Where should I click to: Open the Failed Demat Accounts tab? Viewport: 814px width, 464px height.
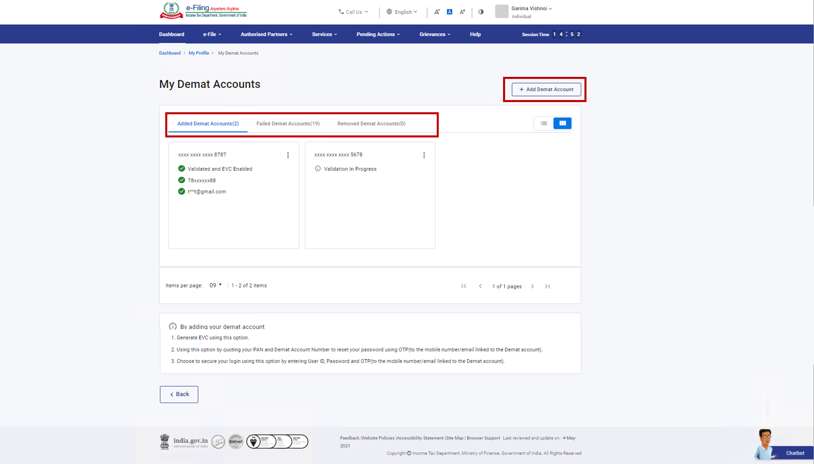(288, 124)
